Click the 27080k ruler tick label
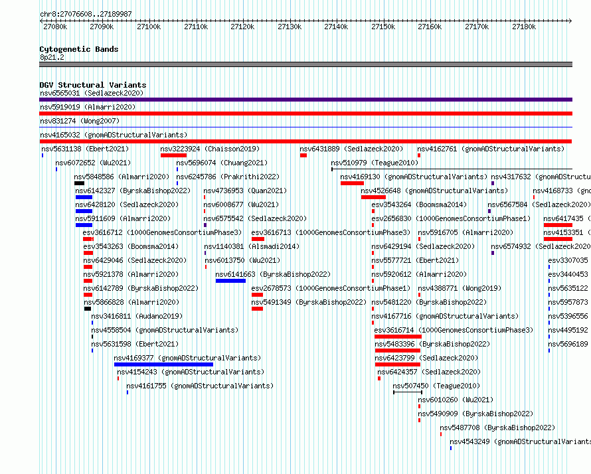591x474 pixels. pos(55,27)
